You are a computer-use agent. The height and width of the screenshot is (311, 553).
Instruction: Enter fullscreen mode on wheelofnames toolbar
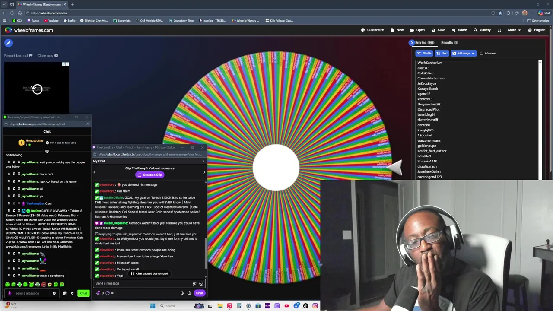point(499,30)
